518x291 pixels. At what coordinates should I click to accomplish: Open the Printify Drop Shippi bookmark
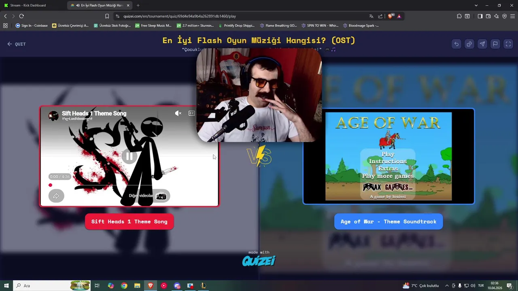coord(236,25)
